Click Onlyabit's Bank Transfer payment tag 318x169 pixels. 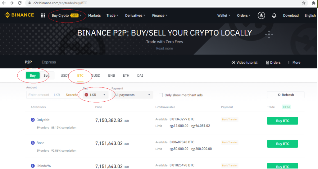229,119
